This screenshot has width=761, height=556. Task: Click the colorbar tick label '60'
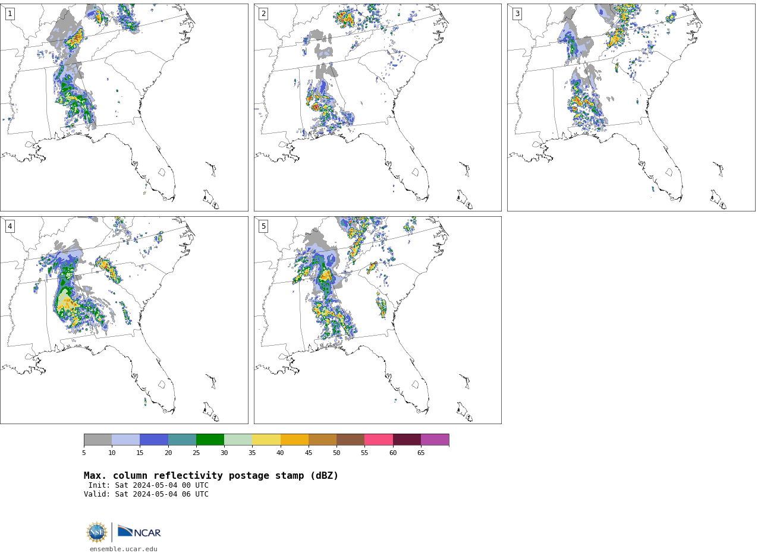(393, 453)
